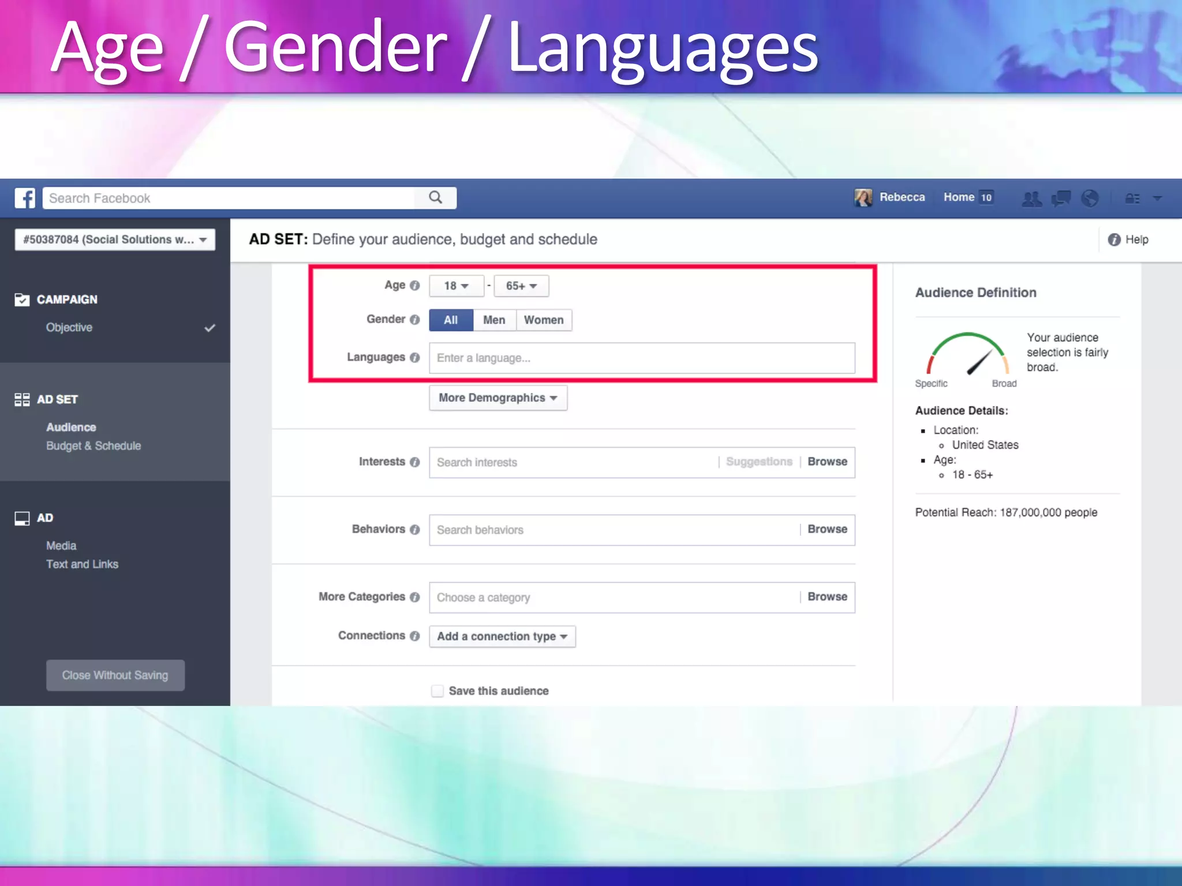Viewport: 1182px width, 886px height.
Task: Open the friend requests icon
Action: 1031,198
